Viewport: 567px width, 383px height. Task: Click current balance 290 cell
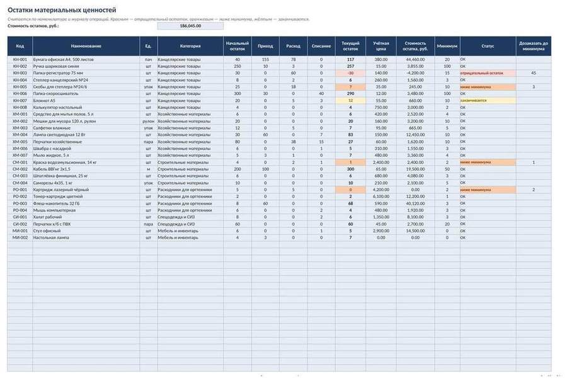click(350, 94)
